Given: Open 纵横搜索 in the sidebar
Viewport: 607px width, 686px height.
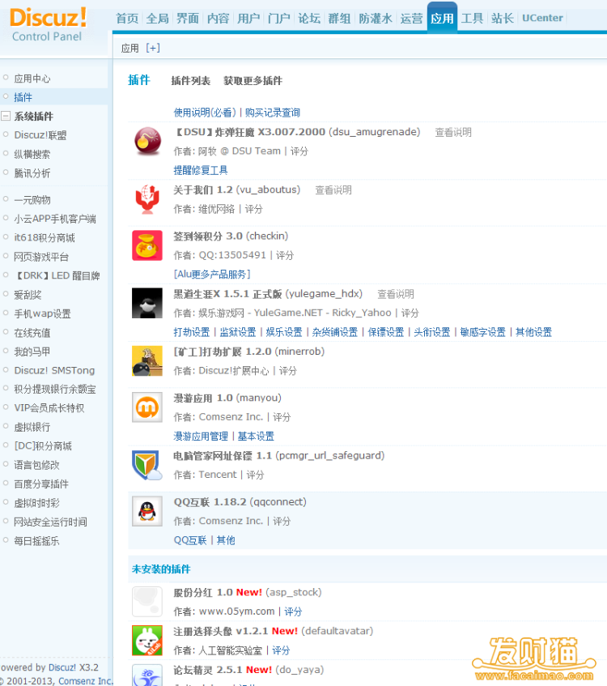Looking at the screenshot, I should coord(32,154).
